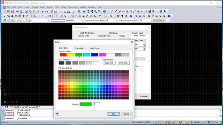The image size is (223, 125).
Task: Click the Zoom magnifier icon next to Help
Action: [x=99, y=11]
